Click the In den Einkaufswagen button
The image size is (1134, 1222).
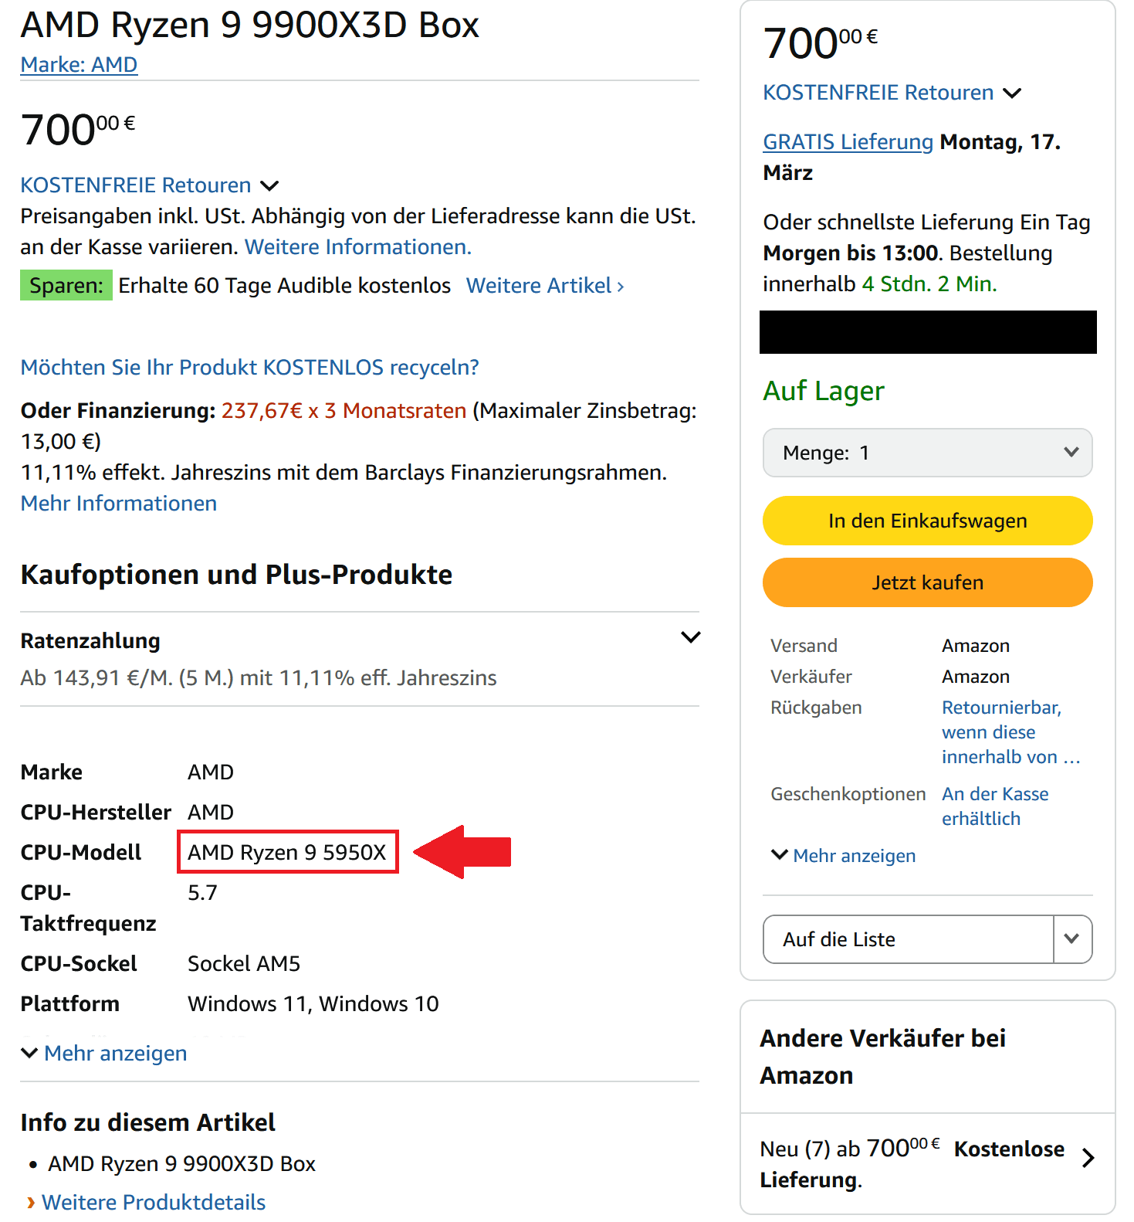927,521
